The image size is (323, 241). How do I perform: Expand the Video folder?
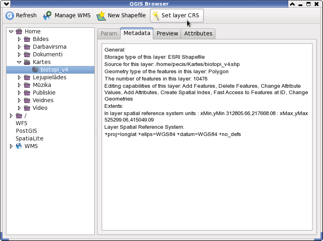point(19,108)
